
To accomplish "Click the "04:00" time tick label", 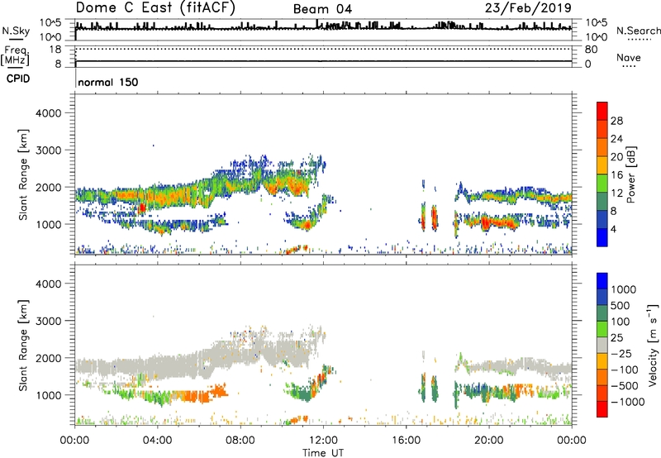I will click(157, 441).
